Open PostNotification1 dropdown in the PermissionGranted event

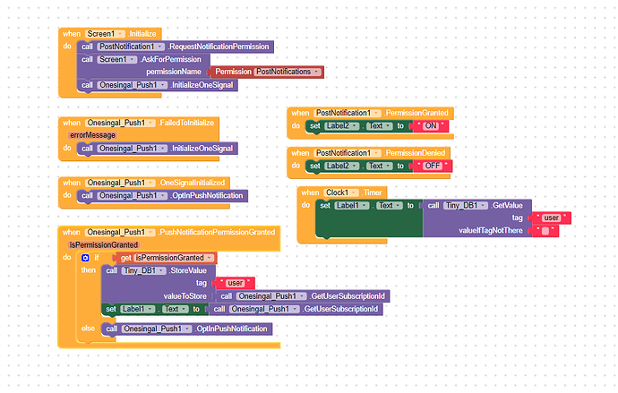click(x=348, y=113)
